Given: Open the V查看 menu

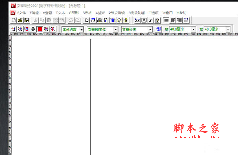Looking at the screenshot, I should tap(47, 13).
